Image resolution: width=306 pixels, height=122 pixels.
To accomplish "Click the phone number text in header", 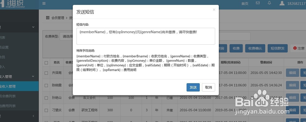I will click(297, 3).
